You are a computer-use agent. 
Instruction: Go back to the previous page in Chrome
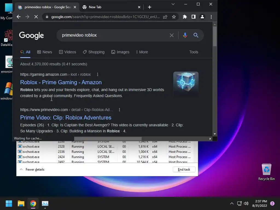(x=19, y=17)
